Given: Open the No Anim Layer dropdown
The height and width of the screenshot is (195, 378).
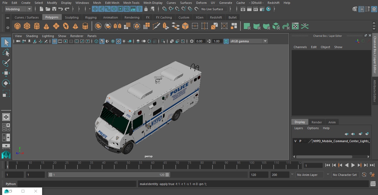Looking at the screenshot, I should (x=310, y=175).
